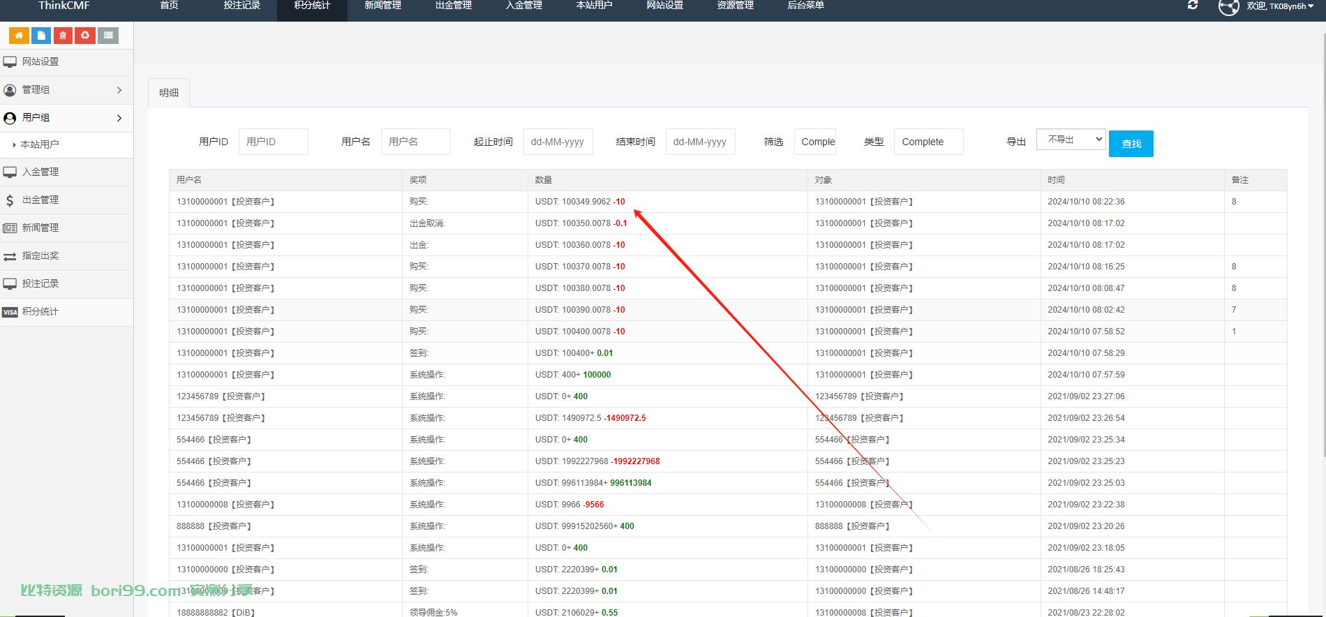Click timestamp 2024/10/10 08:22:36
The height and width of the screenshot is (617, 1326).
[x=1086, y=202]
